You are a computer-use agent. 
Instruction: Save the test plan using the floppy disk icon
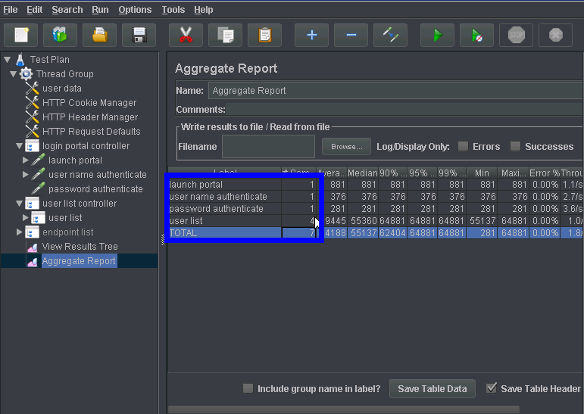click(139, 35)
